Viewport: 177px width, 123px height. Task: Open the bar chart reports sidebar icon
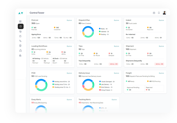click(20, 55)
